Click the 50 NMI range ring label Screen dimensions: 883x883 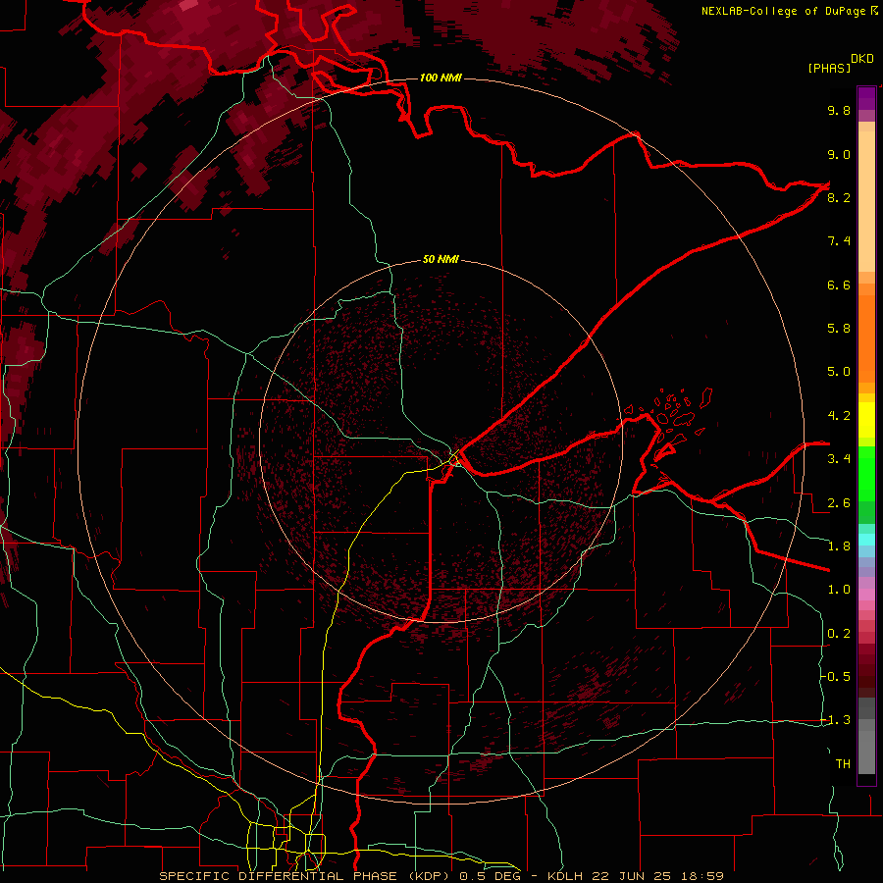[x=441, y=260]
